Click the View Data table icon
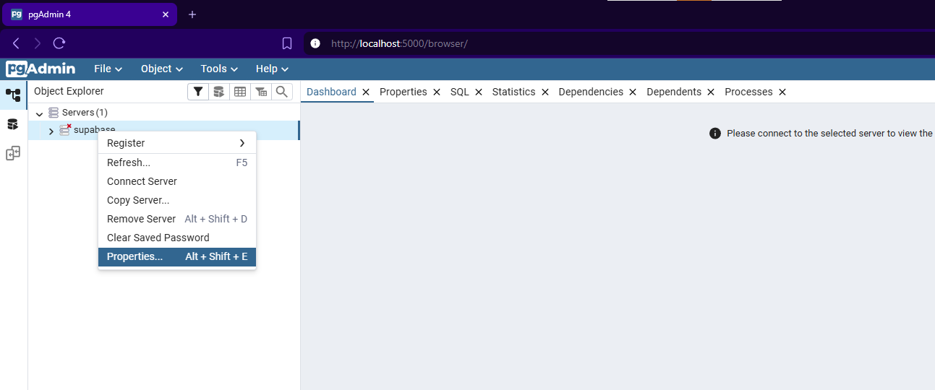Viewport: 935px width, 390px height. (240, 92)
